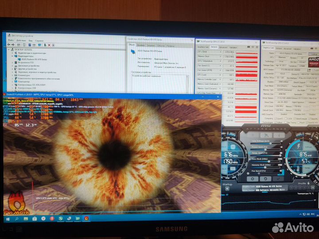Click the language indicator in the system tray

point(313,214)
